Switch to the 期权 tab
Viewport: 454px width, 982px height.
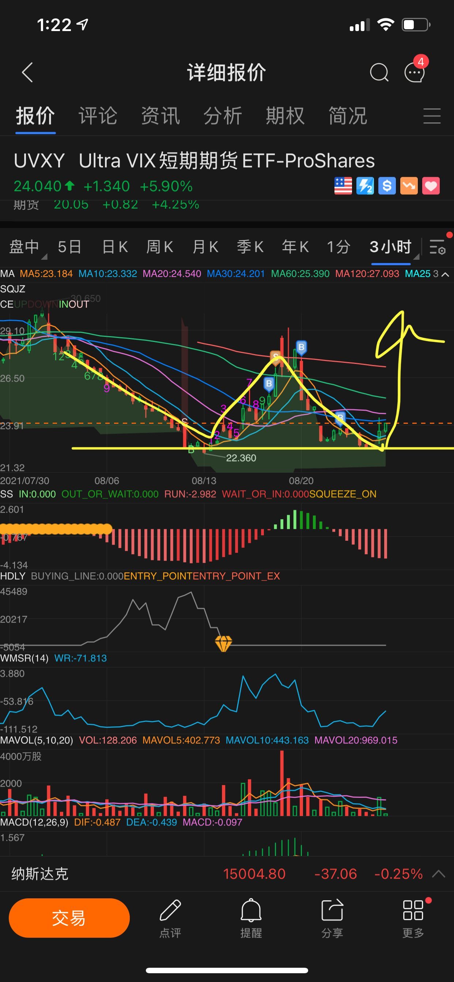[x=285, y=116]
